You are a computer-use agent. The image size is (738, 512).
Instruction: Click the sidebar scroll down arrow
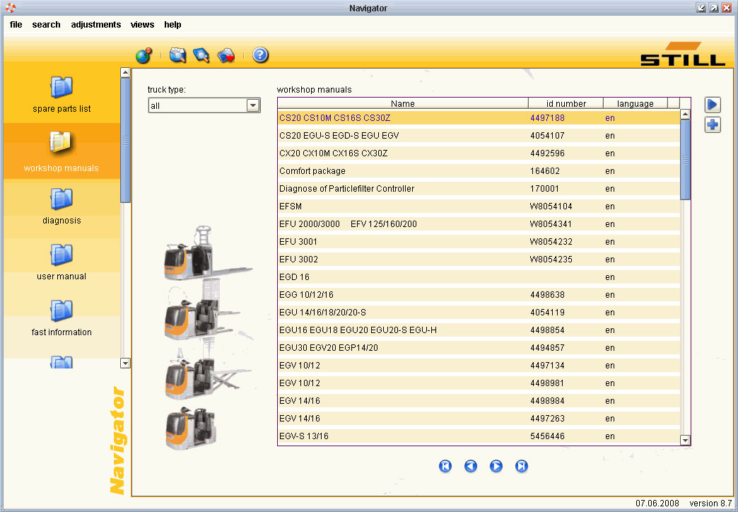tap(125, 363)
